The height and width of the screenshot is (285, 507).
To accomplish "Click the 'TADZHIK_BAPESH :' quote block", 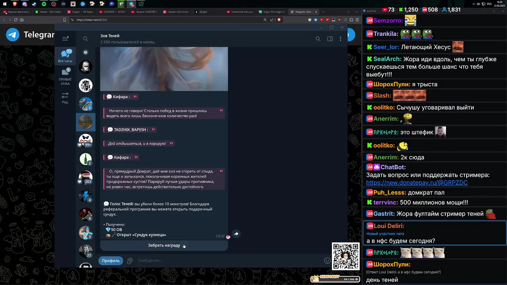I will [x=130, y=130].
